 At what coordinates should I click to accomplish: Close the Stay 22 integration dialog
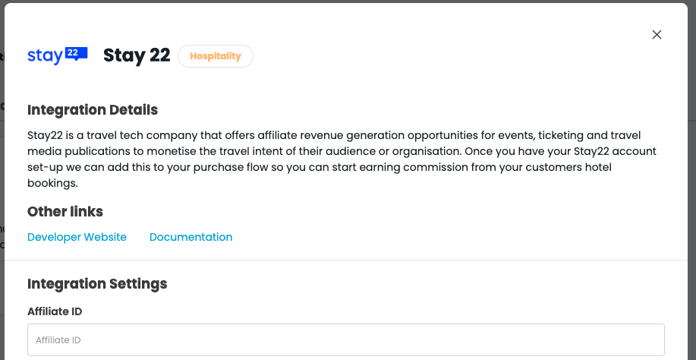coord(657,34)
